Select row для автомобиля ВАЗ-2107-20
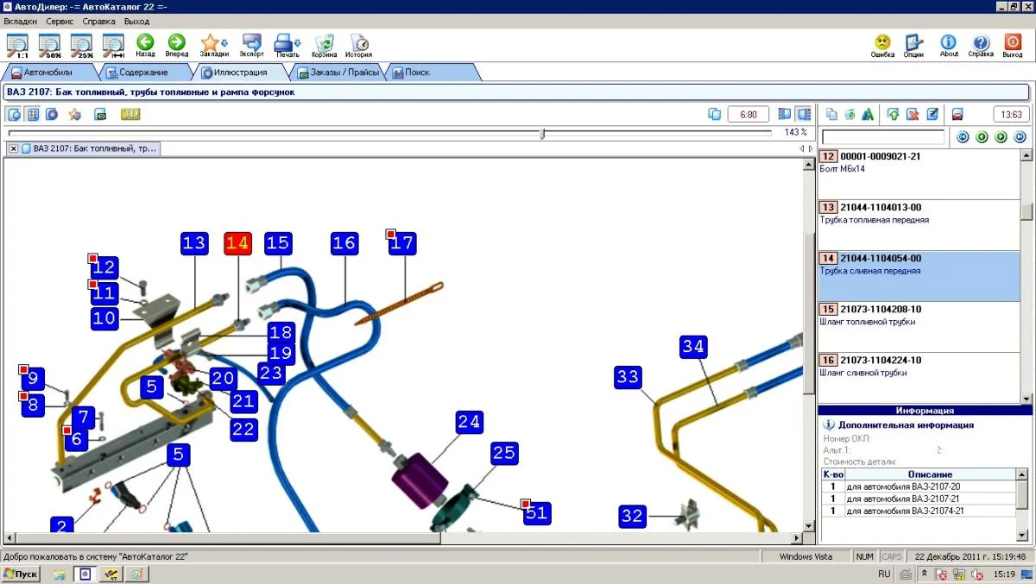This screenshot has width=1036, height=584. [919, 487]
